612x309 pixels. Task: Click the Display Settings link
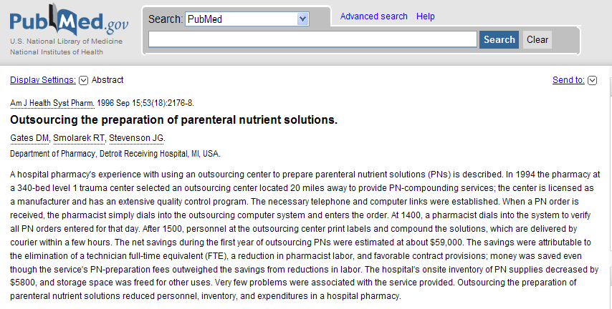point(43,80)
